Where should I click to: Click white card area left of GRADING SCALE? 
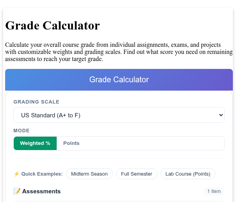point(9,102)
